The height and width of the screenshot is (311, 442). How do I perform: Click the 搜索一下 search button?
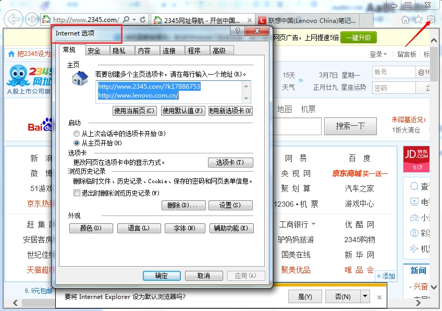(x=350, y=126)
